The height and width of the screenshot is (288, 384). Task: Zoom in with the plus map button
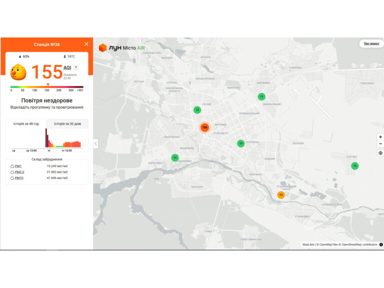[x=380, y=137]
